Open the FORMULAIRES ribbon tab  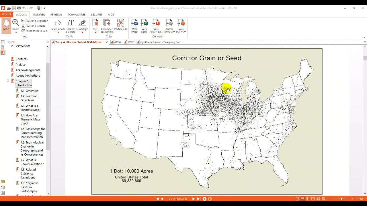pyautogui.click(x=77, y=15)
